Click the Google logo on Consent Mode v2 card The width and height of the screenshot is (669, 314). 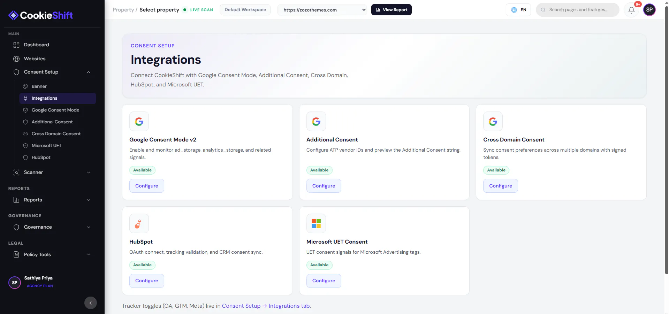coord(139,121)
